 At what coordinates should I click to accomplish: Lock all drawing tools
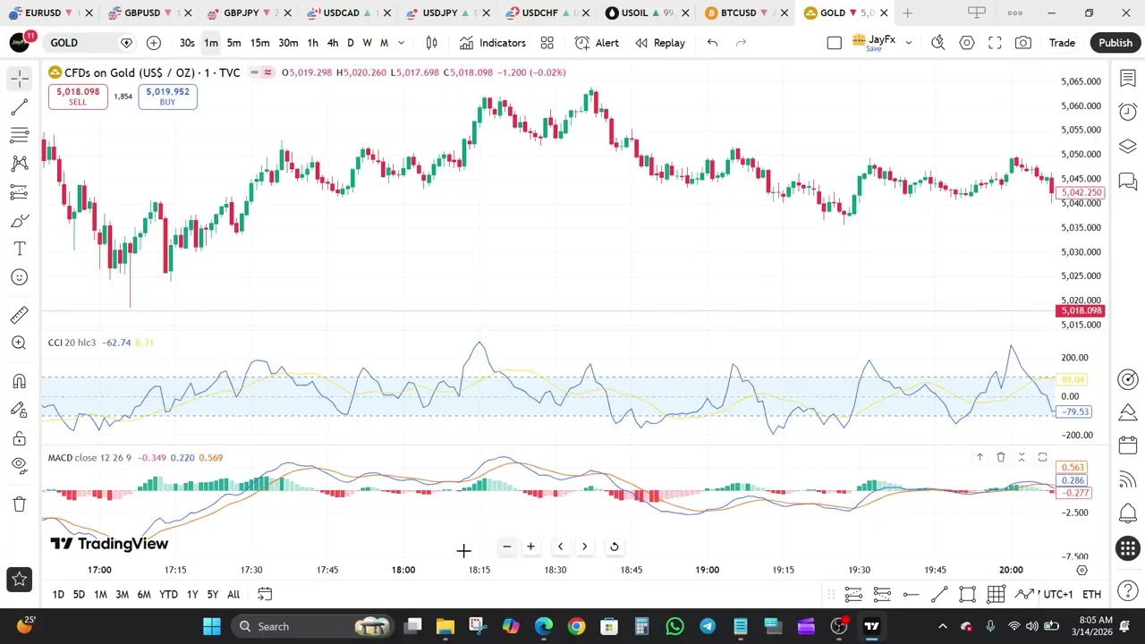tap(20, 438)
